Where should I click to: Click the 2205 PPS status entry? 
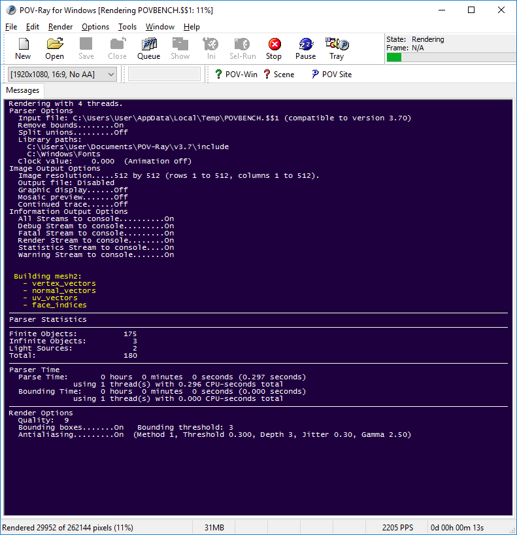coord(397,528)
